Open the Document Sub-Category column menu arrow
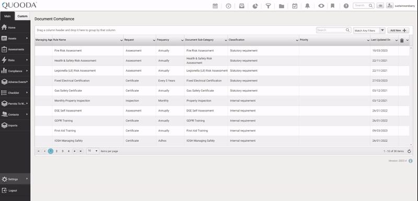 [226, 40]
